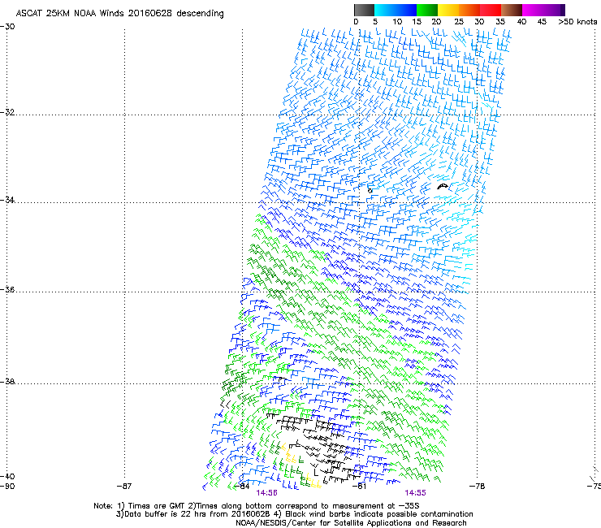Click the -87 longitude axis label
Viewport: 601px width, 528px height.
(124, 487)
